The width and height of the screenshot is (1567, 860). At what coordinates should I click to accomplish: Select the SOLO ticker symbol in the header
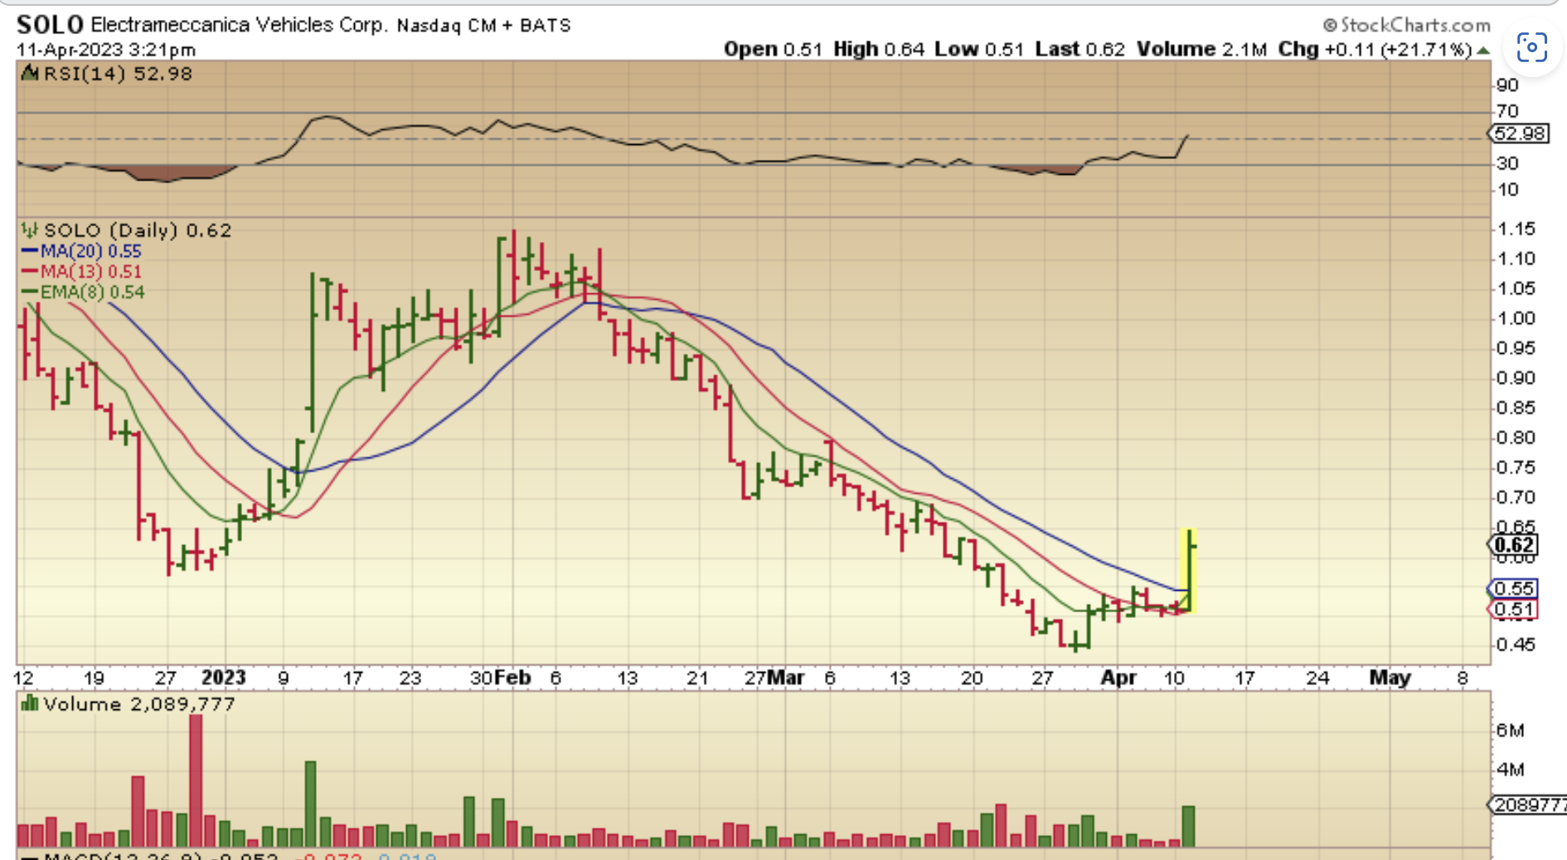pyautogui.click(x=50, y=25)
